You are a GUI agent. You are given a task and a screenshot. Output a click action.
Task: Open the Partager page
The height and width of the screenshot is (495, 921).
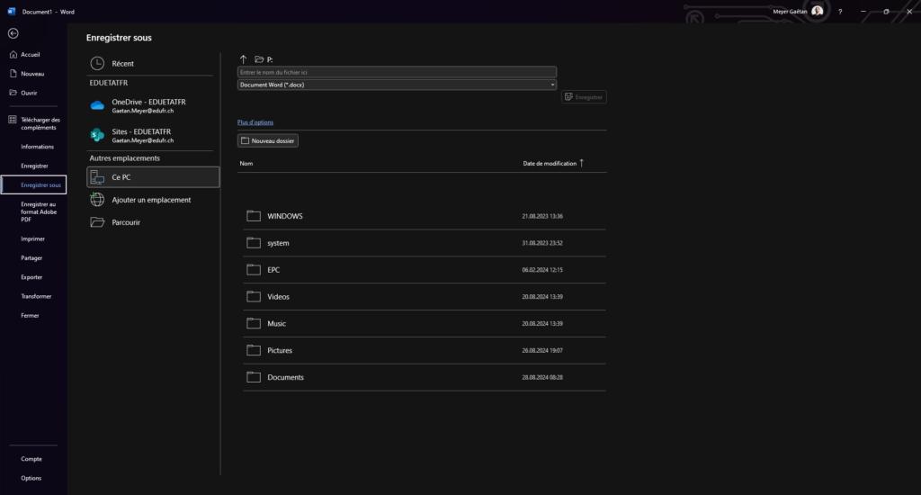pyautogui.click(x=31, y=258)
